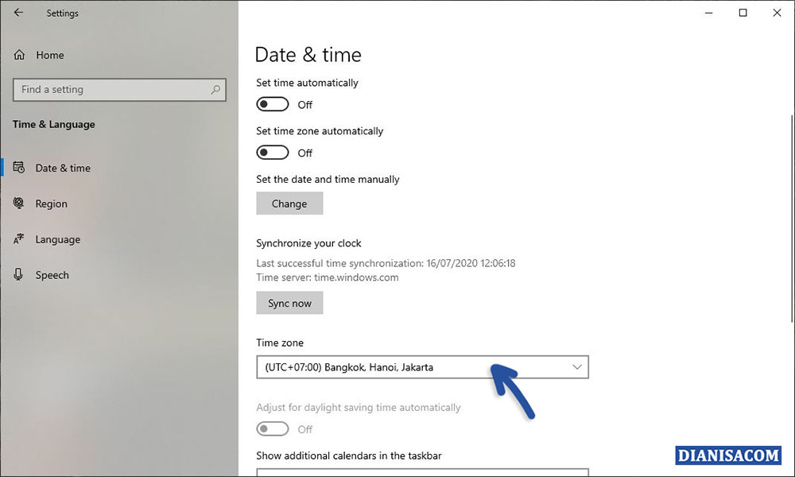The image size is (795, 477).
Task: Open the Speech settings icon
Action: coord(17,275)
